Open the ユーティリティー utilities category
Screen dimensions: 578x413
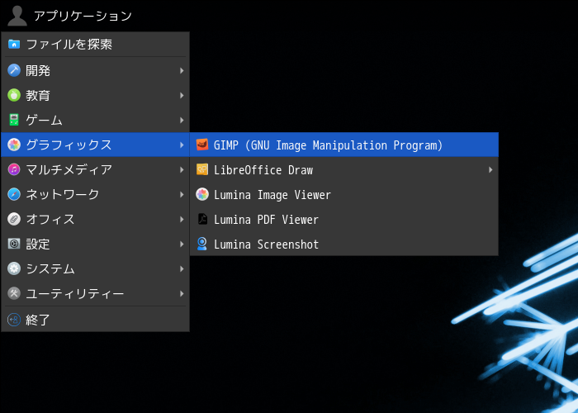coord(96,293)
